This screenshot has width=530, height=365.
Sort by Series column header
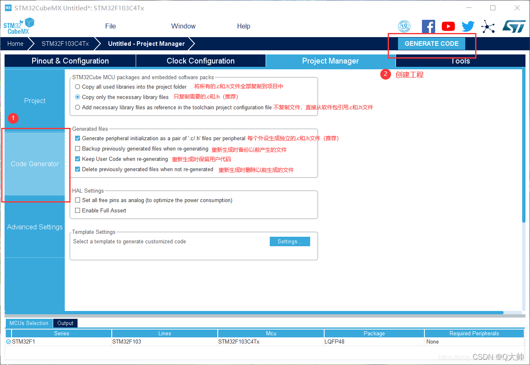(61, 333)
